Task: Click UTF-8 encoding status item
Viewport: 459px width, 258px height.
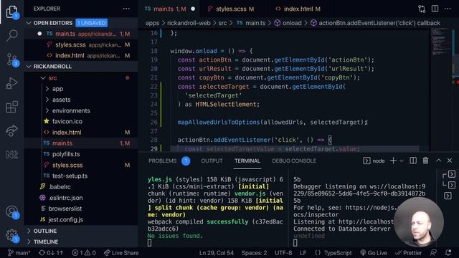Action: tap(283, 253)
